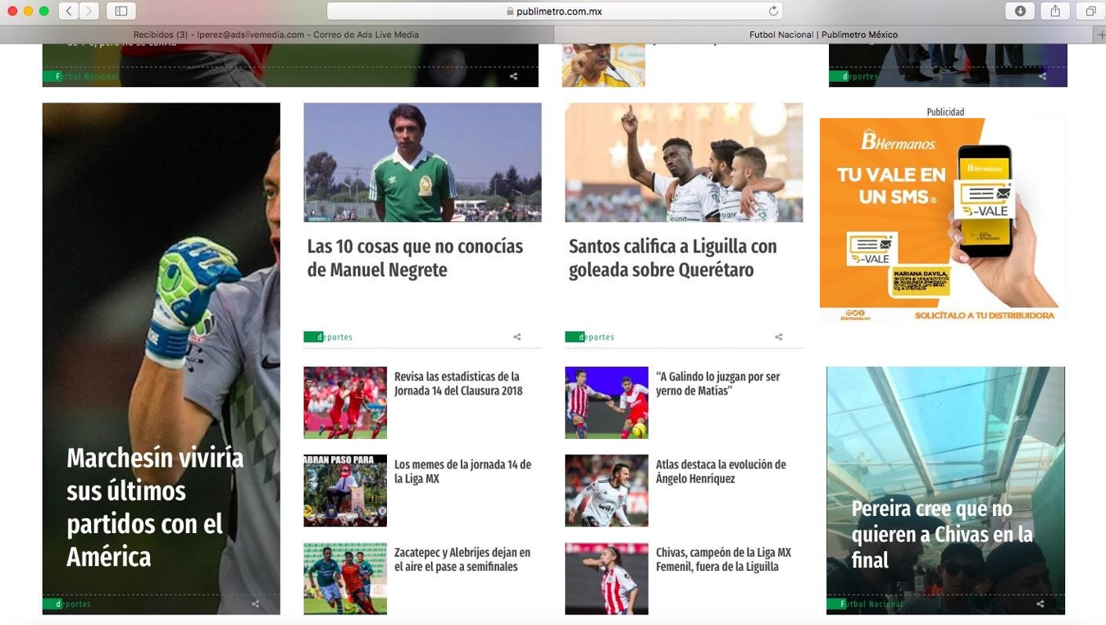This screenshot has height=625, width=1106.
Task: Click the BHermanos B-Vale advertisement banner
Action: point(942,220)
